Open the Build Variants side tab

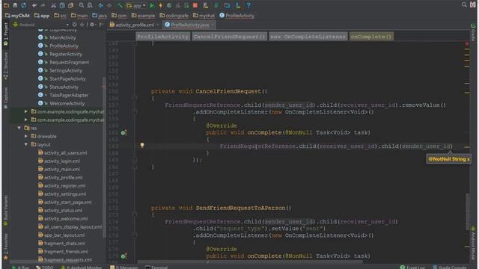[x=5, y=211]
